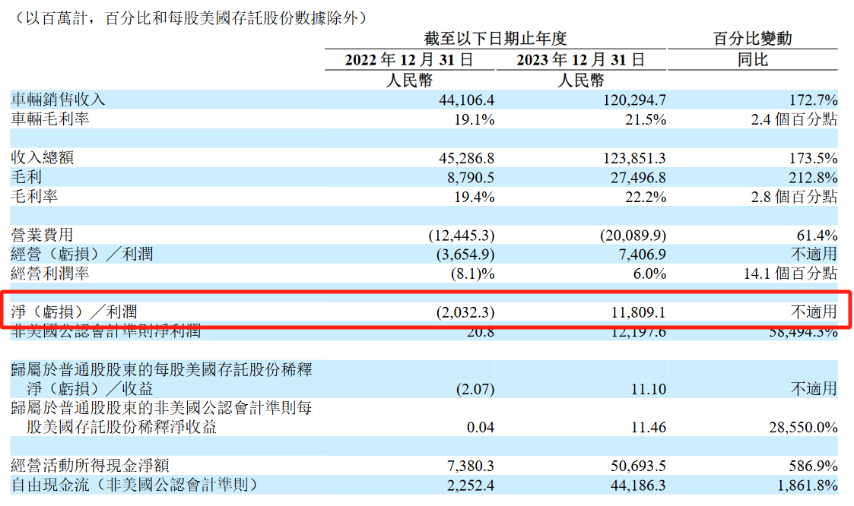
Task: Click the 120,294.7 value
Action: coord(634,100)
